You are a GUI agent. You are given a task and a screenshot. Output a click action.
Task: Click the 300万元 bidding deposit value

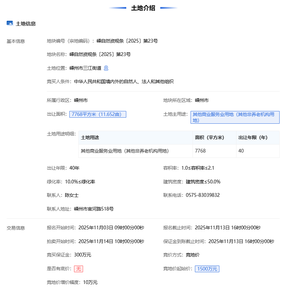(82, 255)
